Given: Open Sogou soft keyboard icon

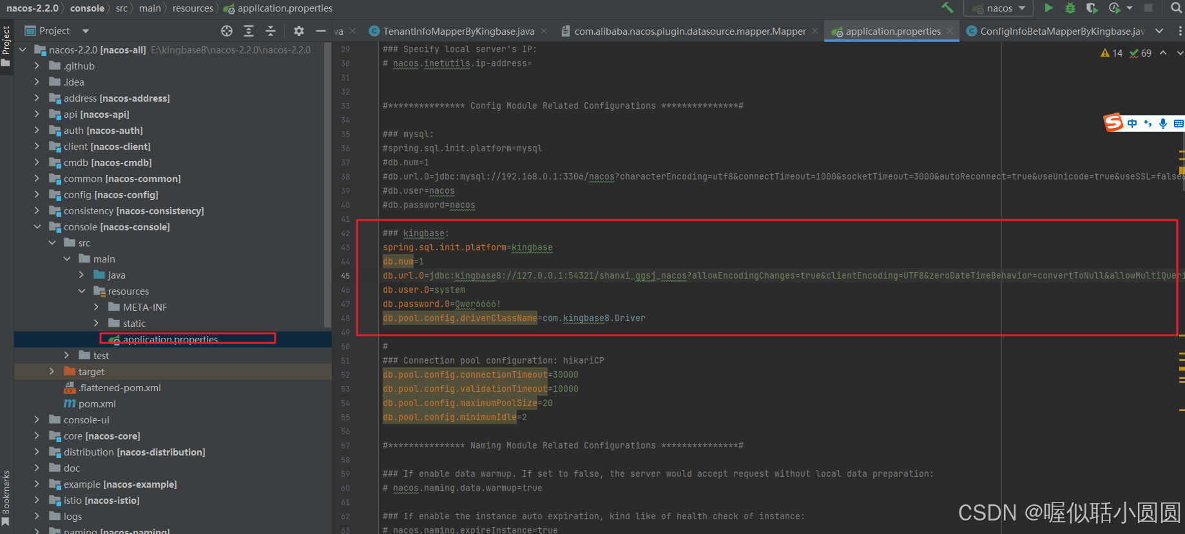Looking at the screenshot, I should point(1179,124).
